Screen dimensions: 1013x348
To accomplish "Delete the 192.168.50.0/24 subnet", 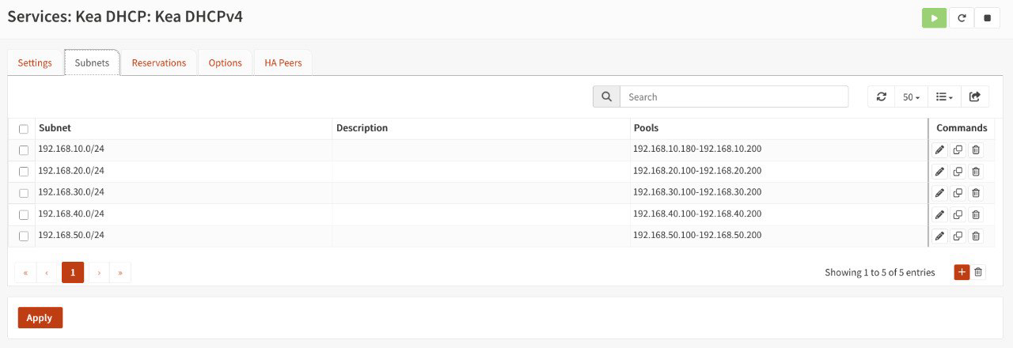I will click(x=976, y=236).
